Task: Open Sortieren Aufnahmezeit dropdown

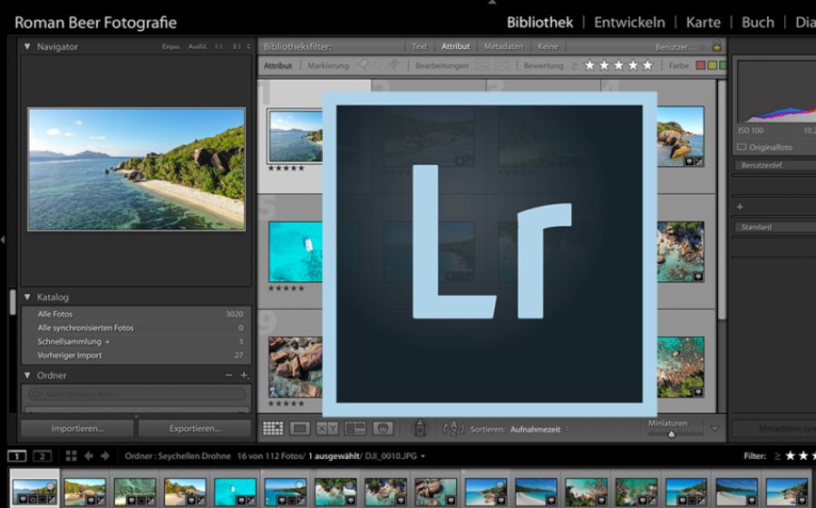Action: tap(539, 429)
